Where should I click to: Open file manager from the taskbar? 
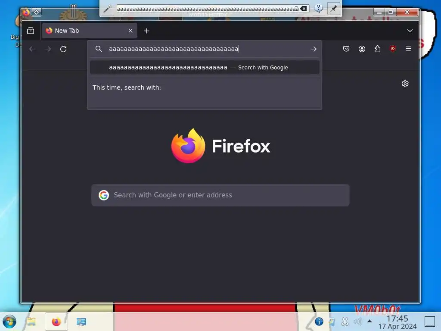31,322
